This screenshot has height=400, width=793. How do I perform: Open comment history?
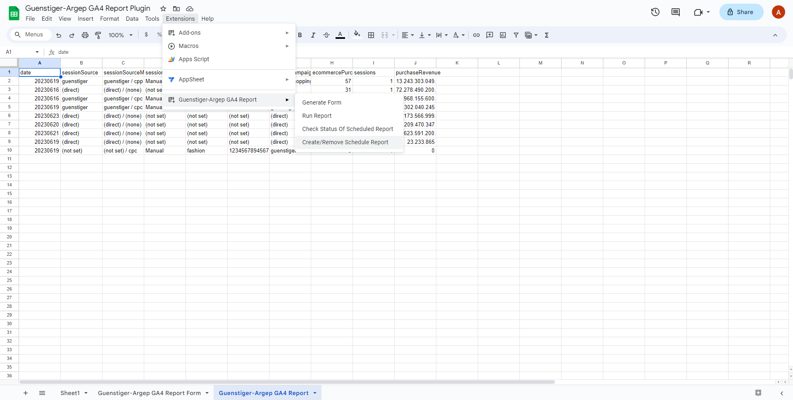tap(676, 12)
